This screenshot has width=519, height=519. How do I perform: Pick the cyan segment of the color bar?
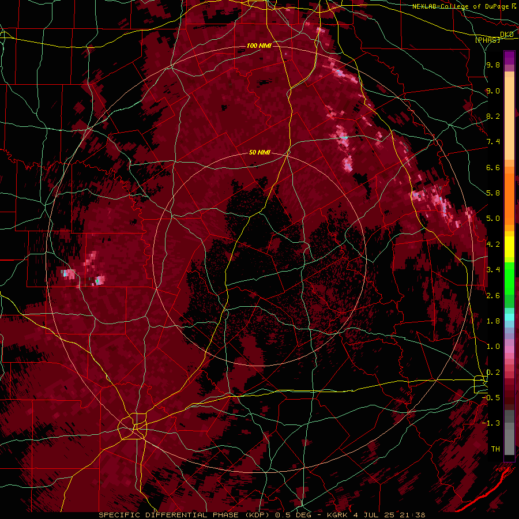coord(509,317)
